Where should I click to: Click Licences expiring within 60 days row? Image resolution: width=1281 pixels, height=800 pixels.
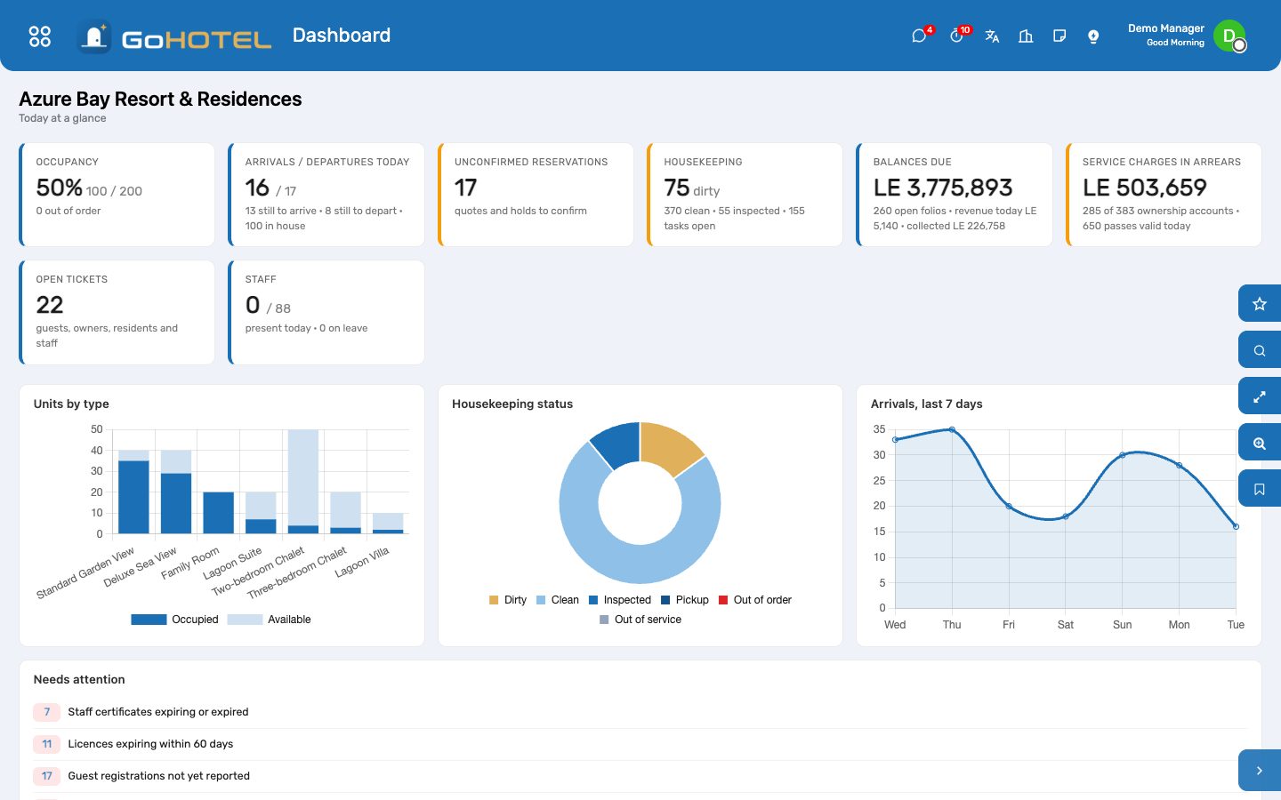[640, 744]
